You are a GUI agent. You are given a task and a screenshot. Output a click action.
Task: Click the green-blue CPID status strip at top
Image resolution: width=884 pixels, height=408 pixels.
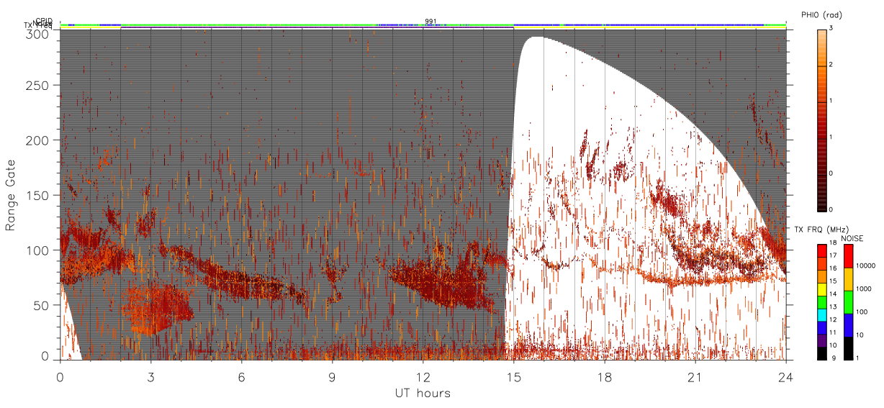[x=423, y=25]
